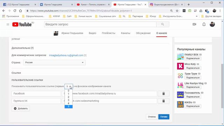The width and height of the screenshot is (224, 126).
Task: Open the Страна country dropdown
Action: click(55, 63)
